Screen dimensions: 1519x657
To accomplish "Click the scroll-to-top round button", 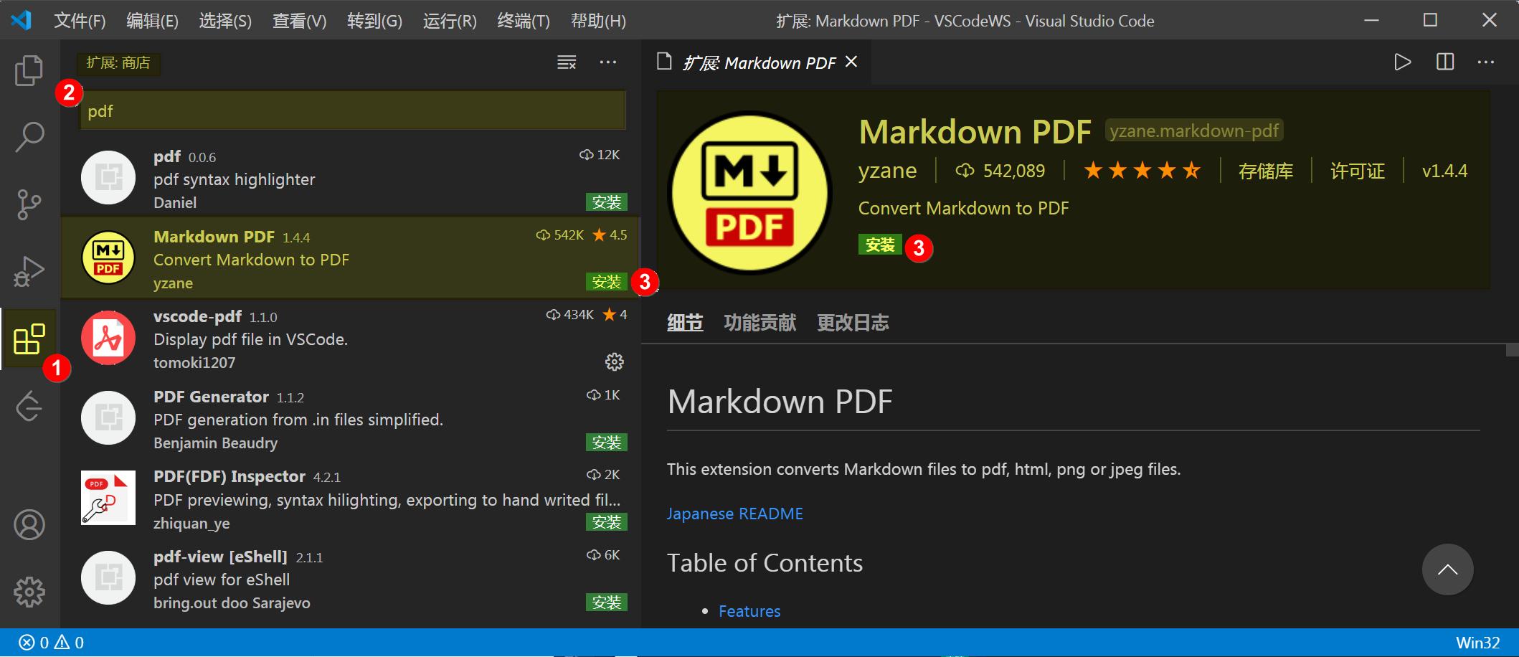I will pos(1448,569).
